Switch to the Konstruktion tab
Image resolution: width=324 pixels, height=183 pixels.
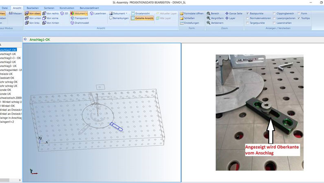click(x=67, y=8)
